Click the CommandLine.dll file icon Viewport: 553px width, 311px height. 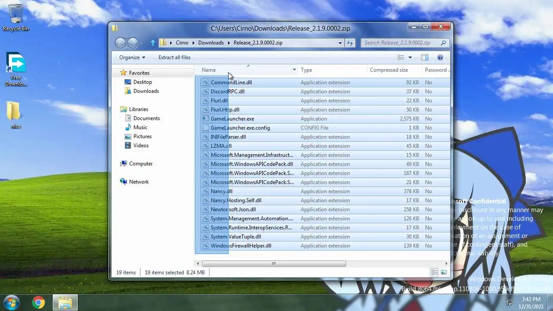click(206, 83)
